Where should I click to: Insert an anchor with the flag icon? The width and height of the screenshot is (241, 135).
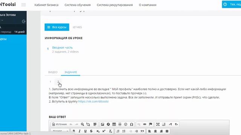151,124
